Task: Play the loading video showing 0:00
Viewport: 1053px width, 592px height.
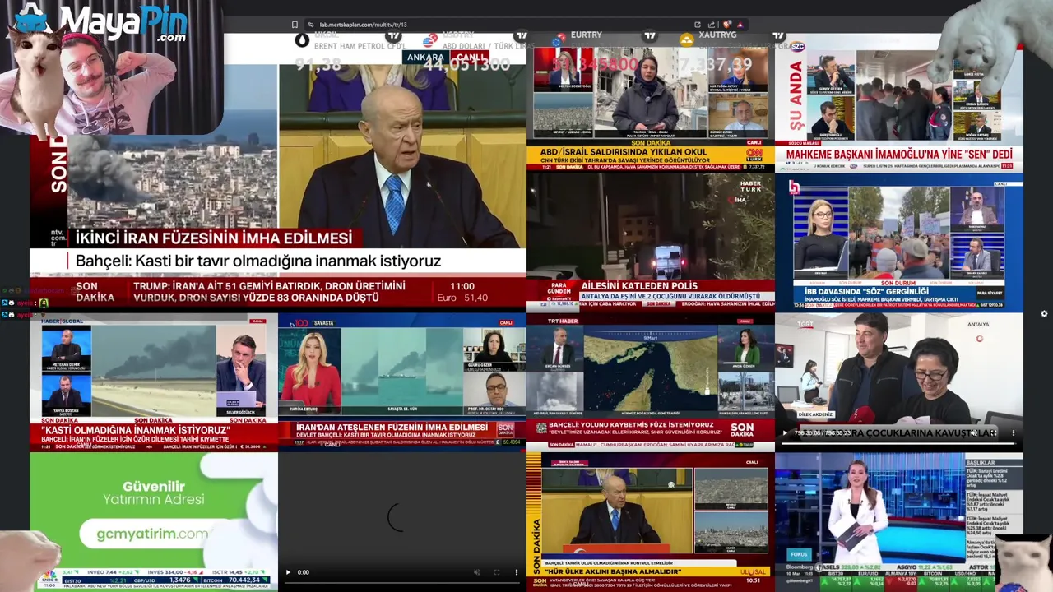Action: [288, 572]
